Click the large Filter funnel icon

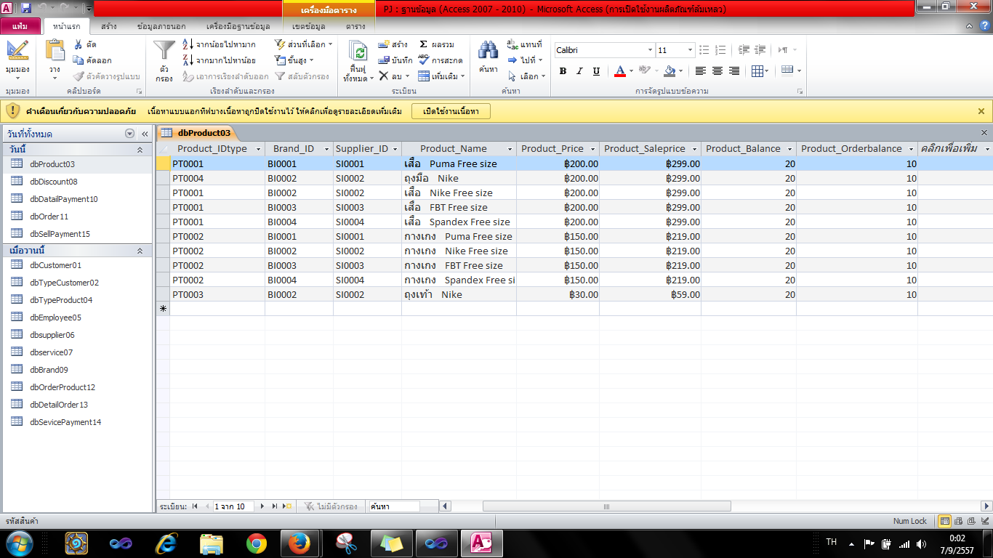coord(164,50)
